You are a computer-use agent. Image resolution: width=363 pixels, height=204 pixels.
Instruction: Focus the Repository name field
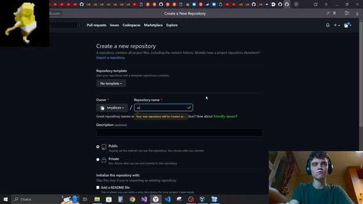click(163, 108)
